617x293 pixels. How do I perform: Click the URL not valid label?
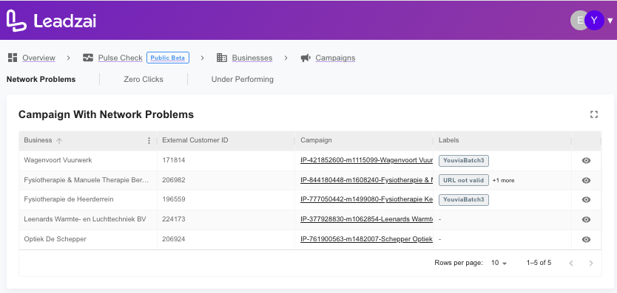pos(464,180)
